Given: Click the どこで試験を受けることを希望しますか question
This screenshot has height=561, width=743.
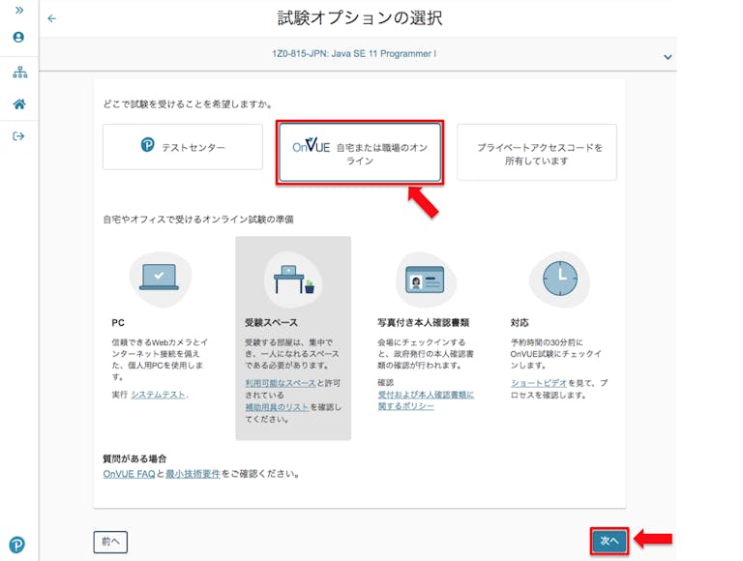Looking at the screenshot, I should tap(188, 103).
